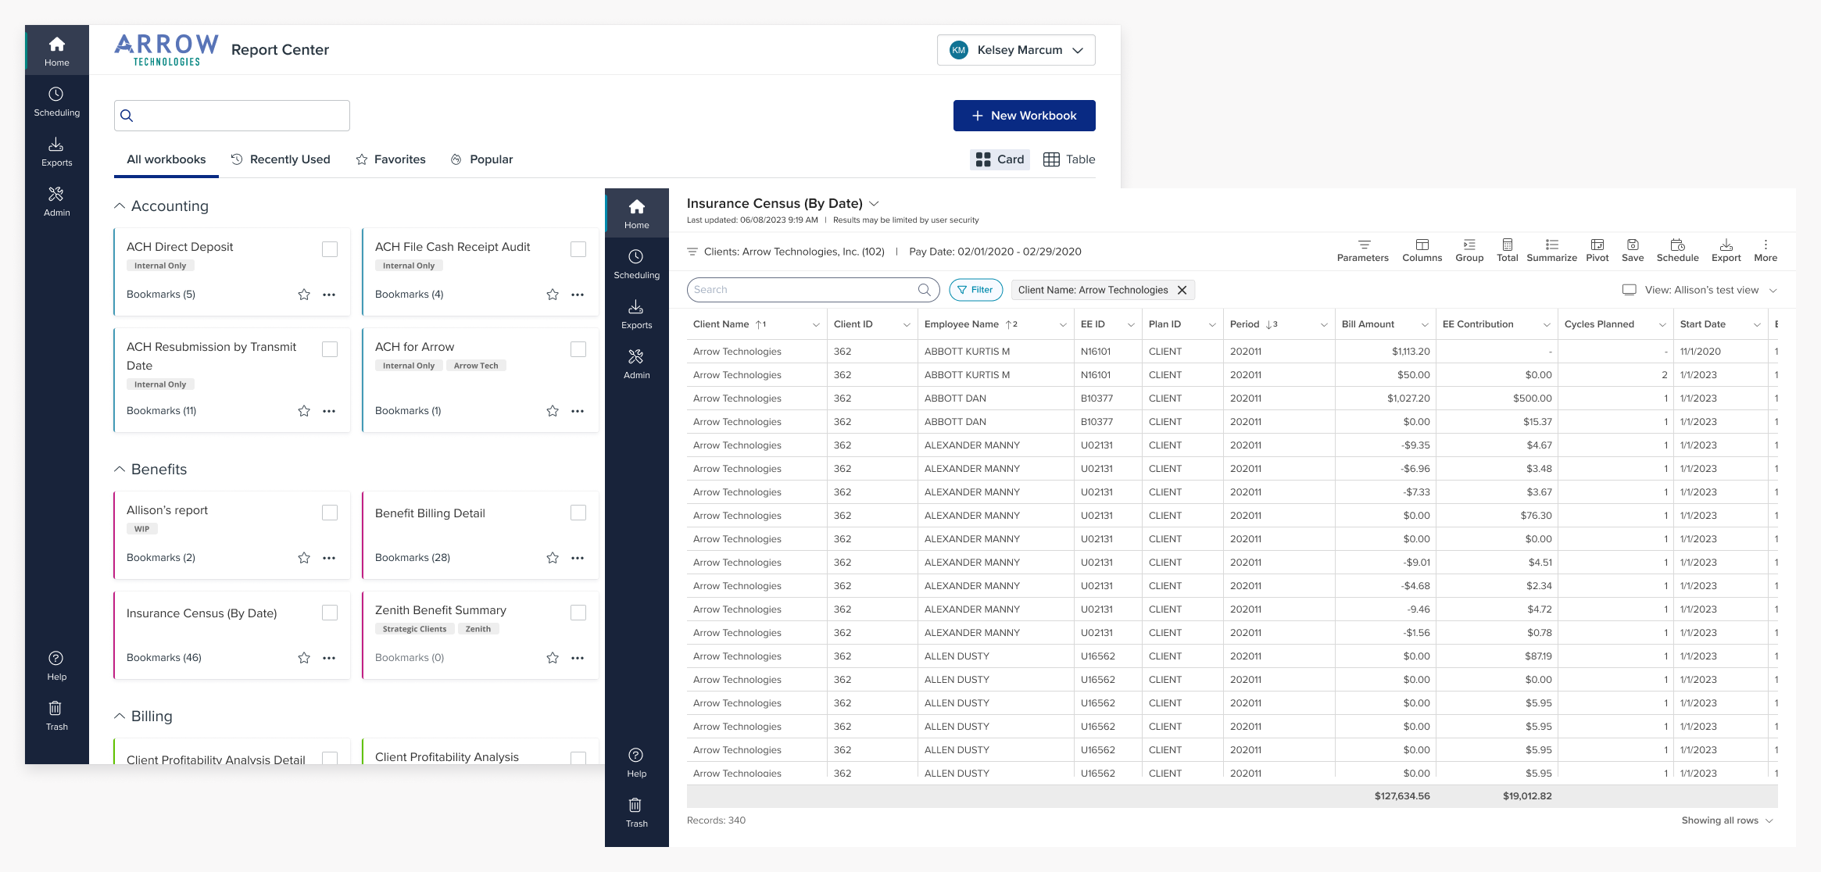This screenshot has width=1821, height=872.
Task: Click the Summarize icon
Action: 1551,250
